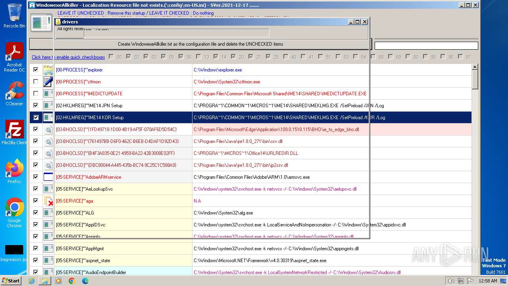Click 'Click here to enable quick checkboxes' link

pyautogui.click(x=68, y=57)
